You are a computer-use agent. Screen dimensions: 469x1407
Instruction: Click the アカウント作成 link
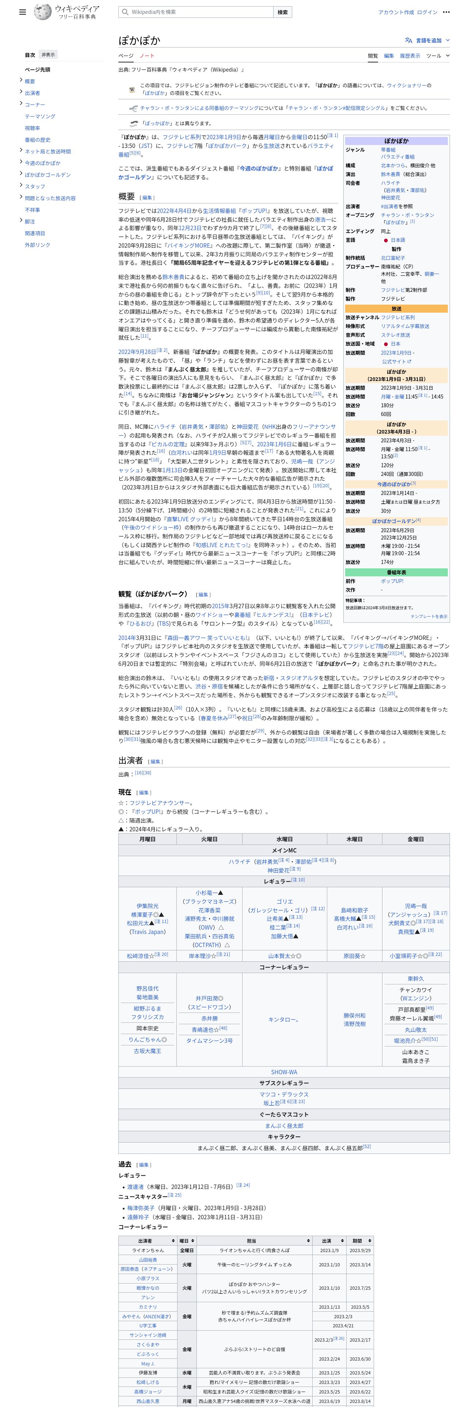coord(396,12)
